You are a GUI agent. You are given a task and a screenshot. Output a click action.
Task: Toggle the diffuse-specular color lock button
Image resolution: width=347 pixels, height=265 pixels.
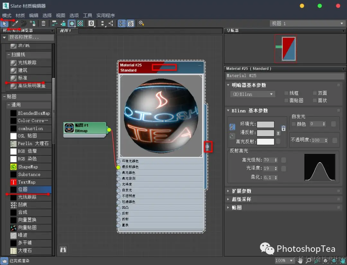pos(231,136)
